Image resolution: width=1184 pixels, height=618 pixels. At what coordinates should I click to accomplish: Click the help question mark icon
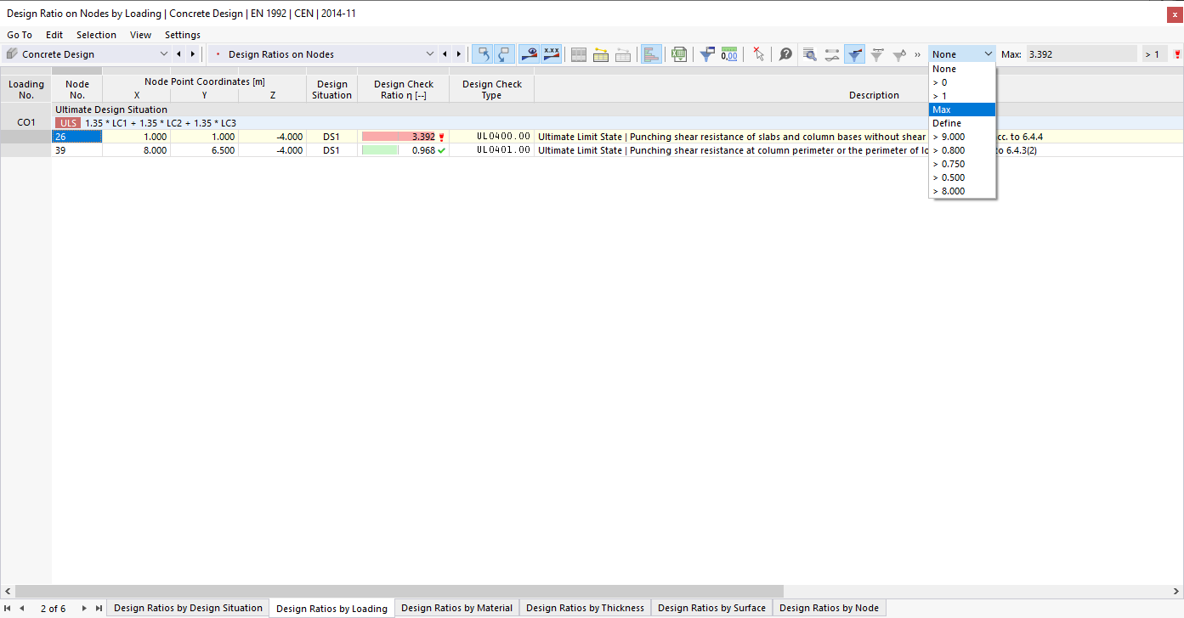click(x=786, y=54)
